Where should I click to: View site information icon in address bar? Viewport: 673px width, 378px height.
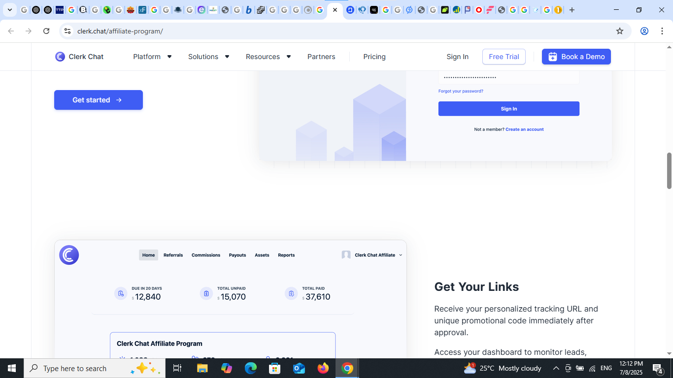[67, 31]
